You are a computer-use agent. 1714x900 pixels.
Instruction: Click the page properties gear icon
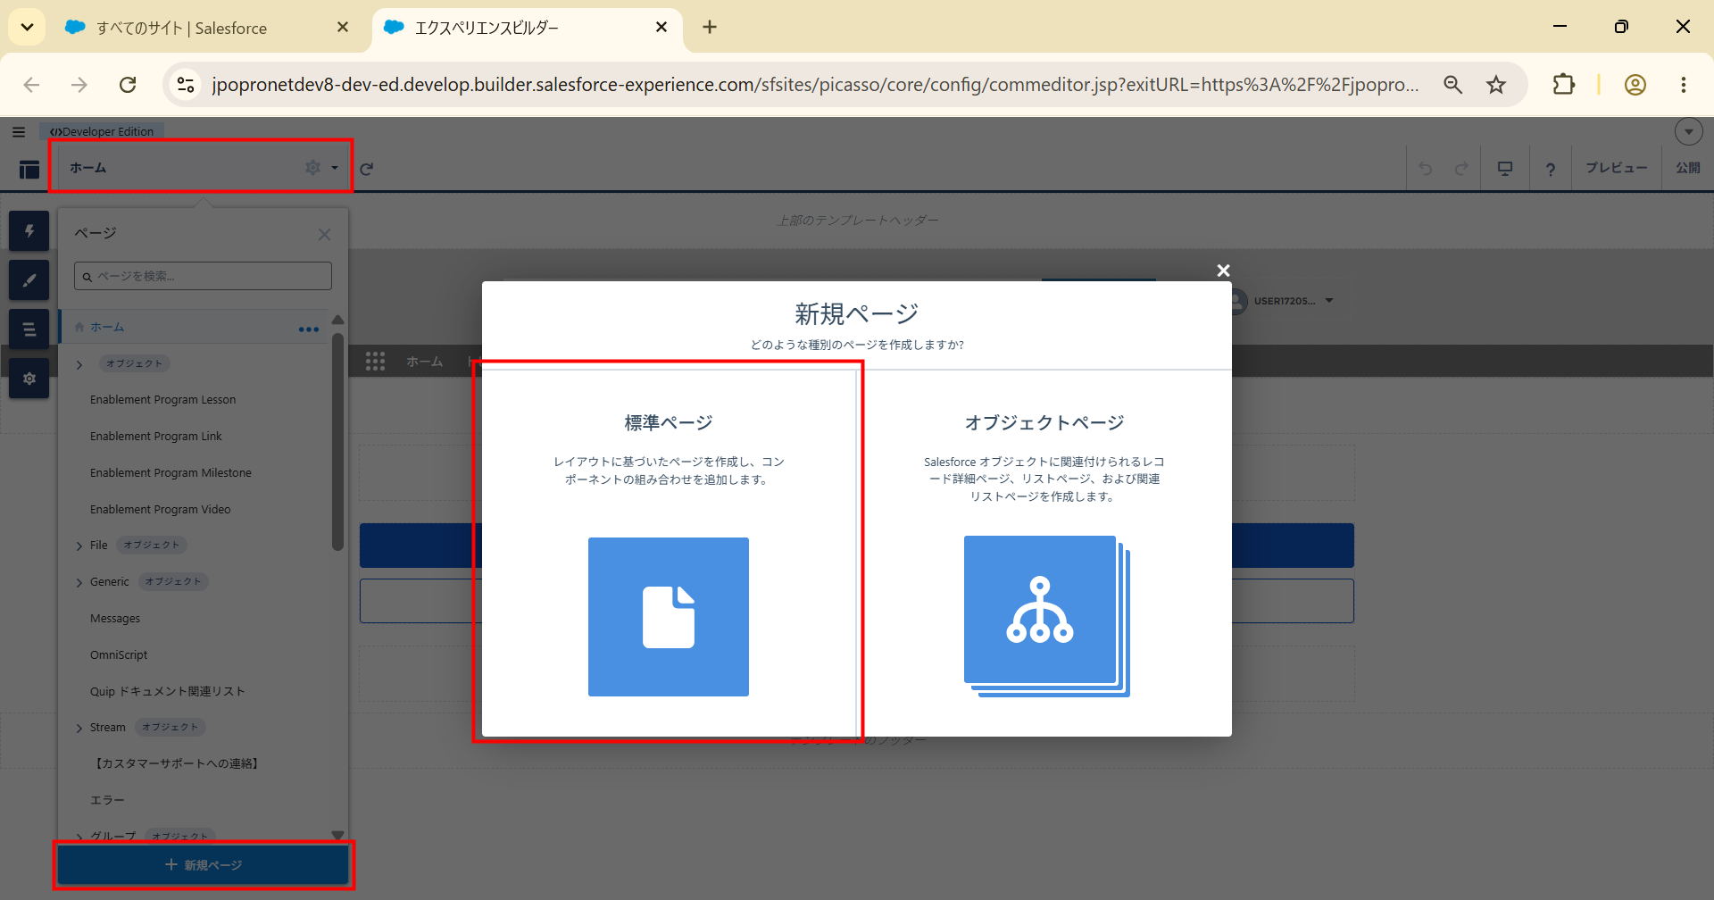[312, 167]
